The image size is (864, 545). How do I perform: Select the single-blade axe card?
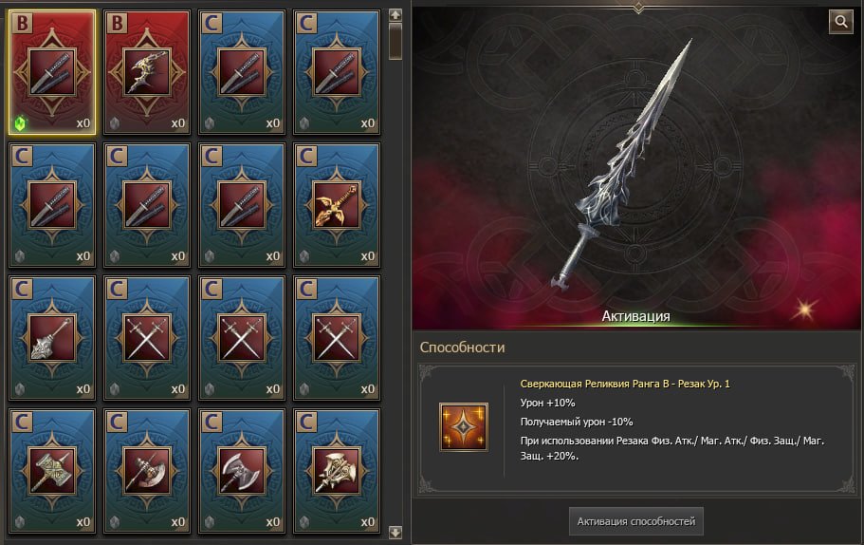(x=147, y=471)
